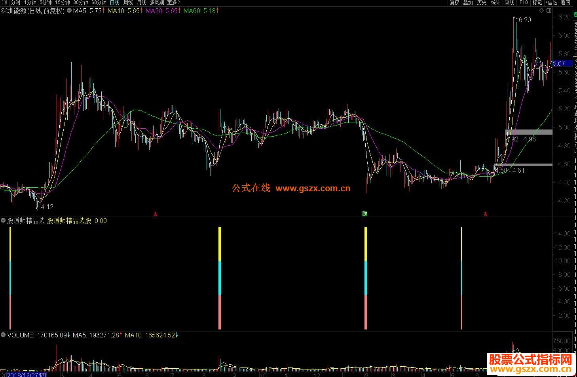The image size is (577, 377).
Task: Expand the 更多 more periods menu
Action: pos(174,2)
